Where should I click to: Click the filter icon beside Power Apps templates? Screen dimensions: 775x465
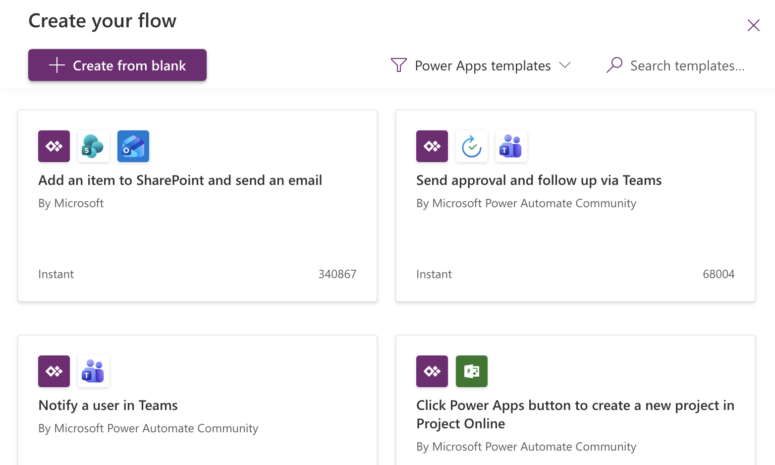[x=398, y=65]
